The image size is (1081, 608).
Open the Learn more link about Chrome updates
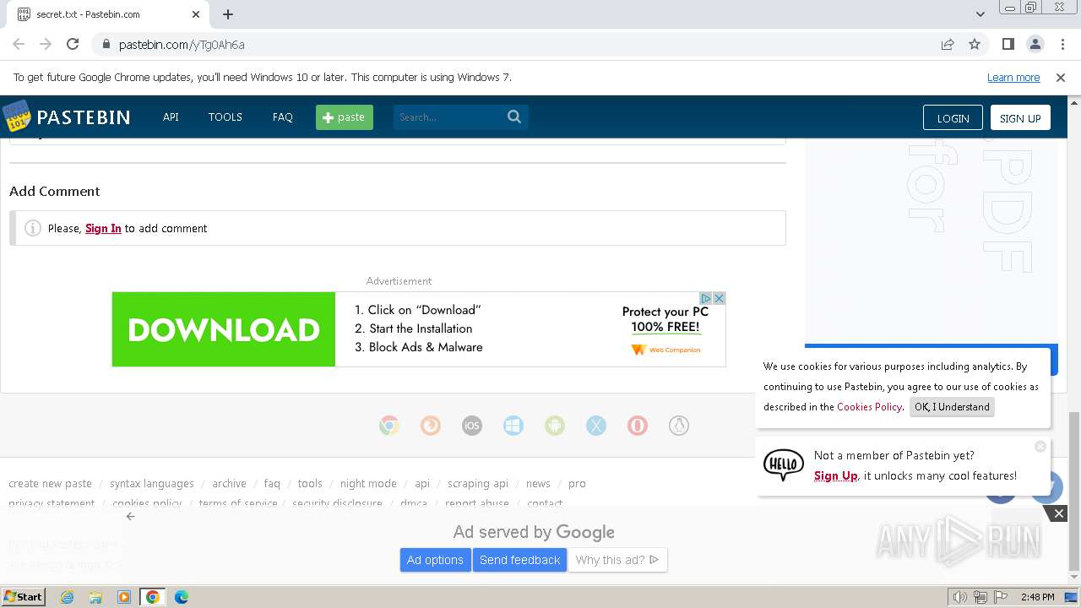pos(1013,77)
